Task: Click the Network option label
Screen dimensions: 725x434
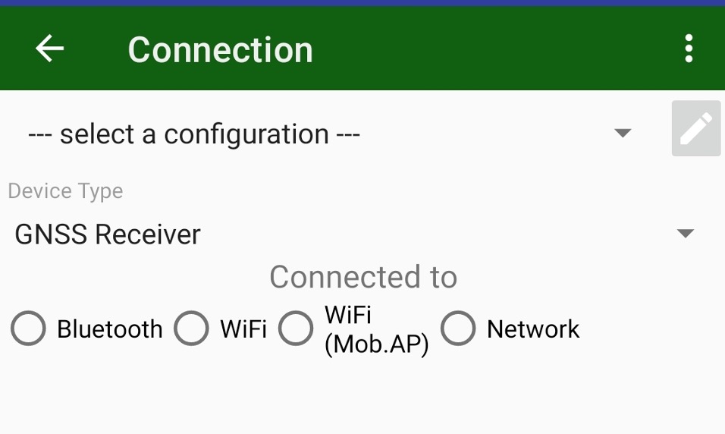Action: click(x=533, y=329)
